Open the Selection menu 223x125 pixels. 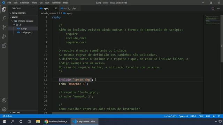(x=25, y=3)
